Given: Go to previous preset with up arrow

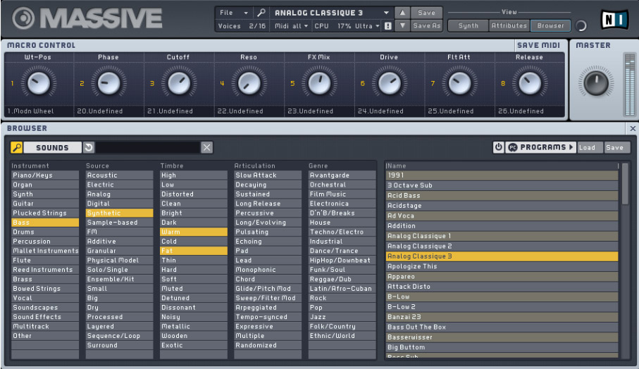Looking at the screenshot, I should click(x=402, y=13).
